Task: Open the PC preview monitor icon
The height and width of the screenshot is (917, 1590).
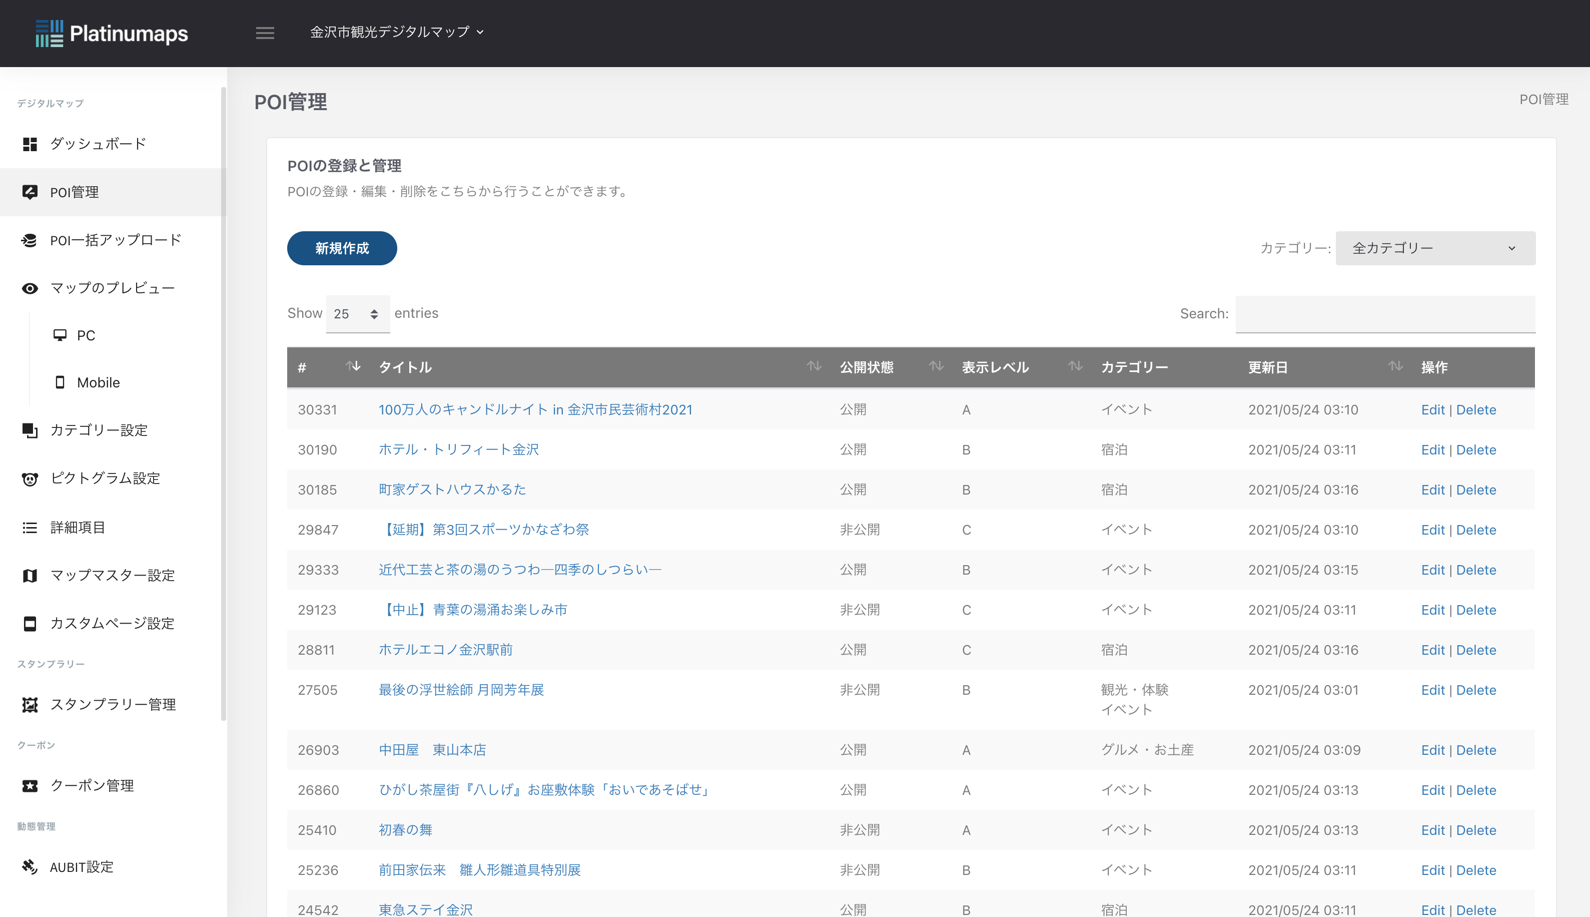Action: click(x=61, y=334)
